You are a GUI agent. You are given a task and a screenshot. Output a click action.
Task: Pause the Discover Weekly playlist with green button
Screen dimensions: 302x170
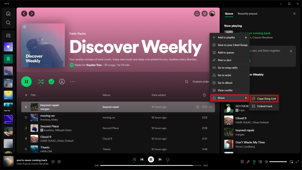[x=26, y=81]
